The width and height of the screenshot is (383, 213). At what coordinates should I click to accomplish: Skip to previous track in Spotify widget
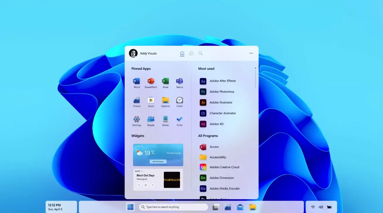139,185
